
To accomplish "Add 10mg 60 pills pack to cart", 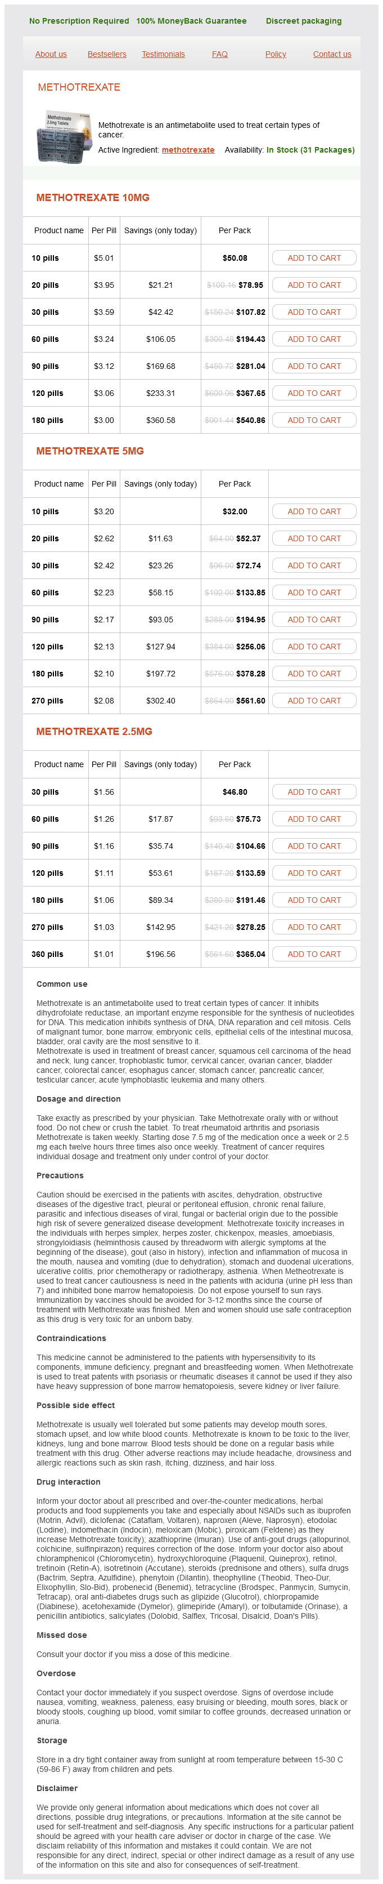I will [314, 340].
